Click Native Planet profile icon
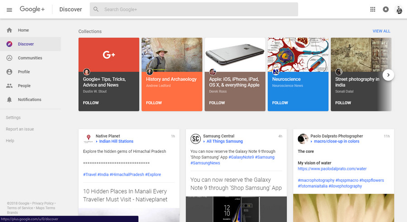 pos(88,139)
